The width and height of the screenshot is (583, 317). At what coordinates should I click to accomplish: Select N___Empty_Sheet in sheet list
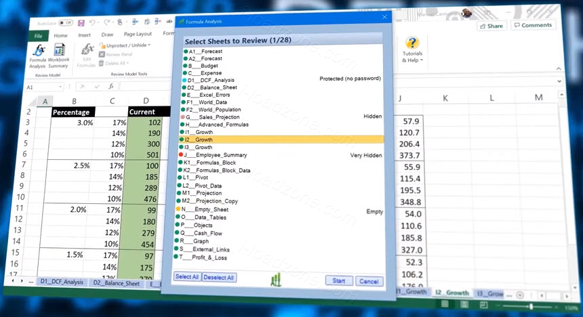(279, 209)
